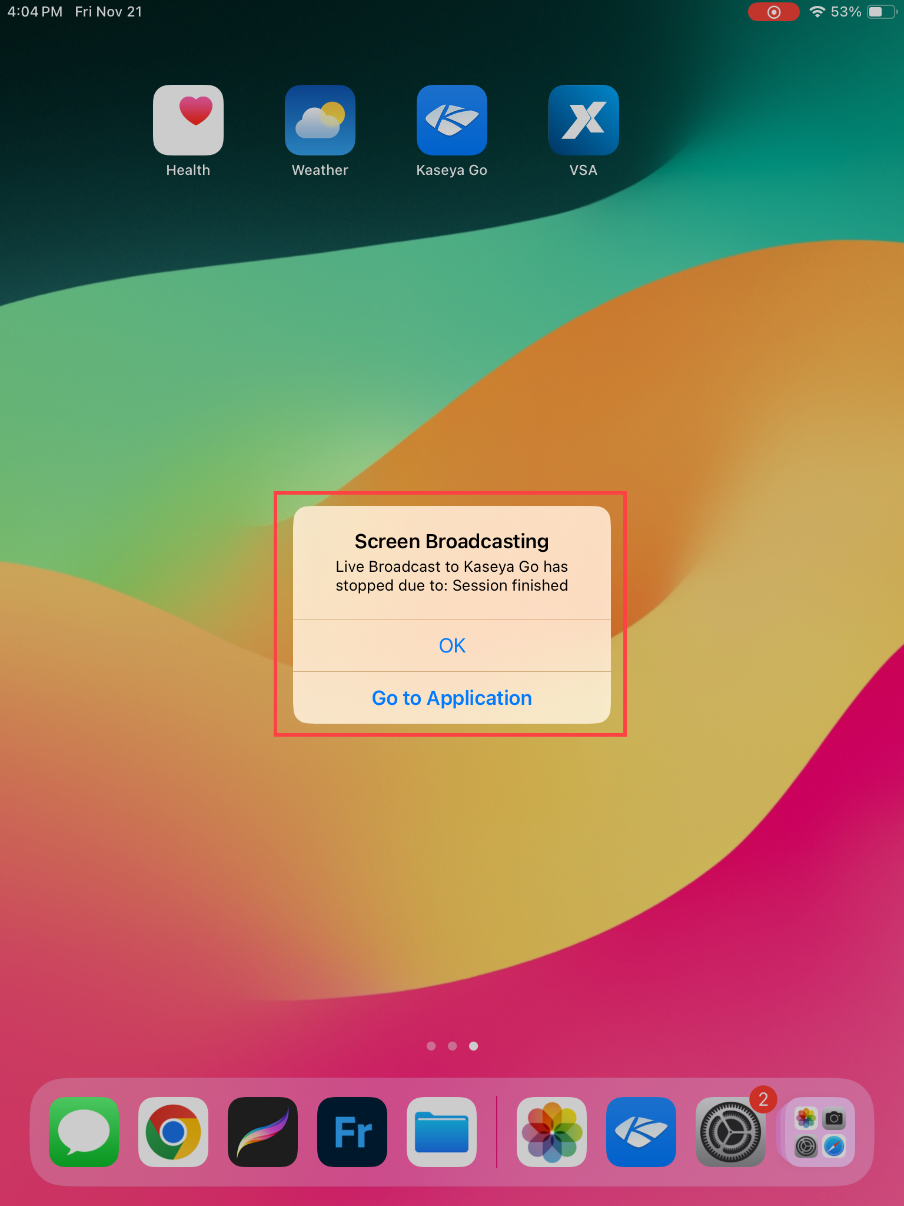Open the Health app

[188, 120]
